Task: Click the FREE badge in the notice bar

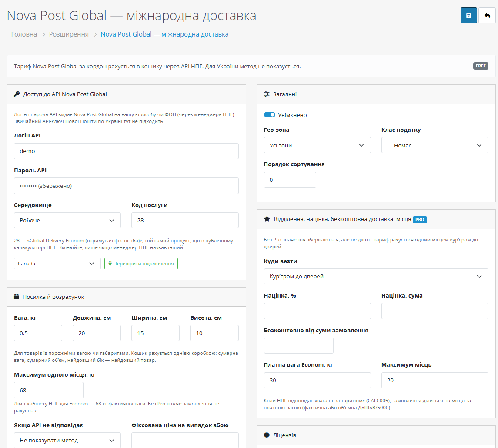Action: pyautogui.click(x=481, y=66)
